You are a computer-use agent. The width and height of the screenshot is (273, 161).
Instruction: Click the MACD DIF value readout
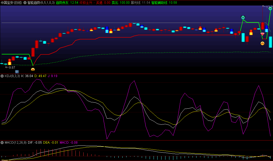[x=35, y=143]
